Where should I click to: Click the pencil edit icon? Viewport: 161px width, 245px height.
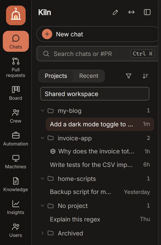(x=115, y=12)
